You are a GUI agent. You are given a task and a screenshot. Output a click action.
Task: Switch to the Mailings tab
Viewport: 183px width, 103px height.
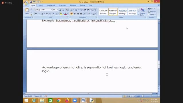pos(73,5)
